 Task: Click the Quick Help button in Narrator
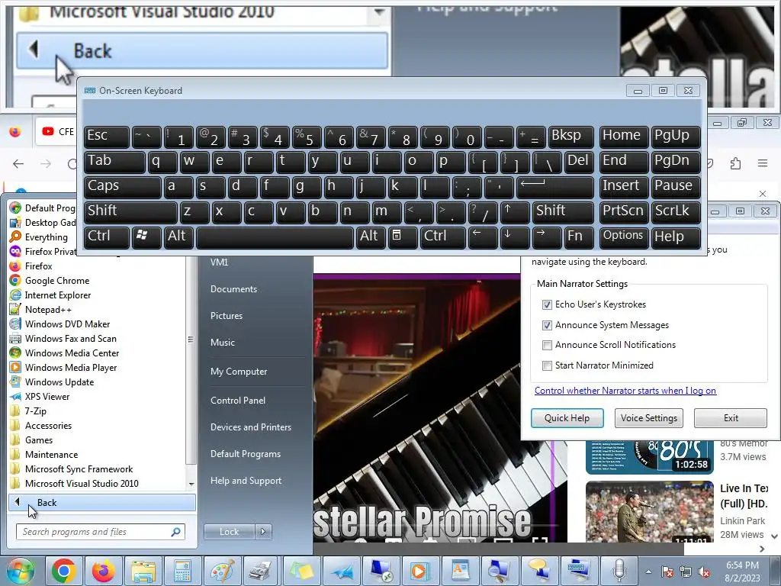tap(567, 418)
